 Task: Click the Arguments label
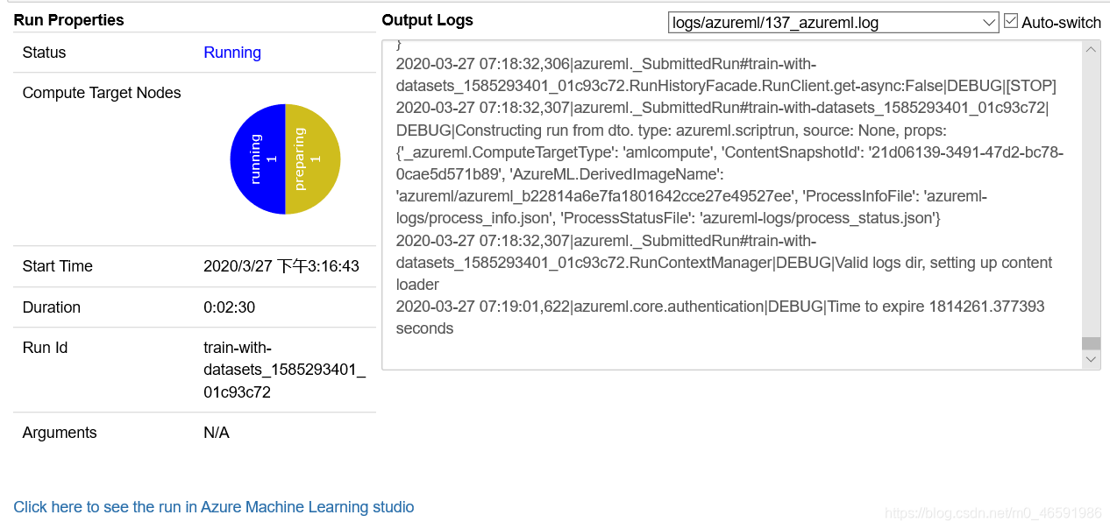60,433
